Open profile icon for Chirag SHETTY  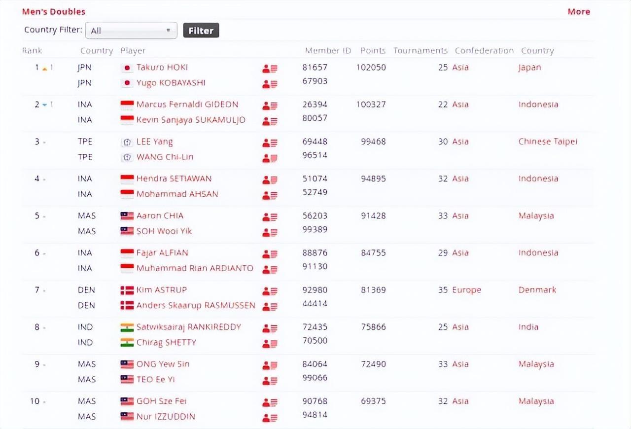coord(270,344)
